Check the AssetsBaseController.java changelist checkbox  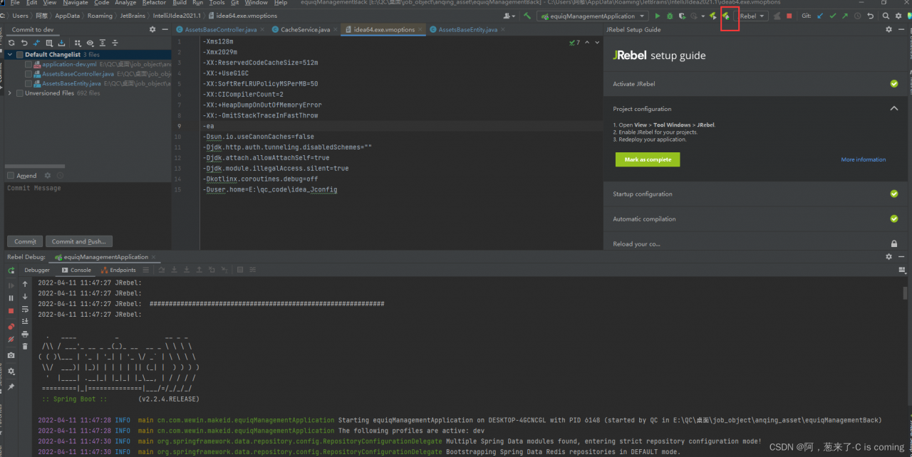click(28, 74)
